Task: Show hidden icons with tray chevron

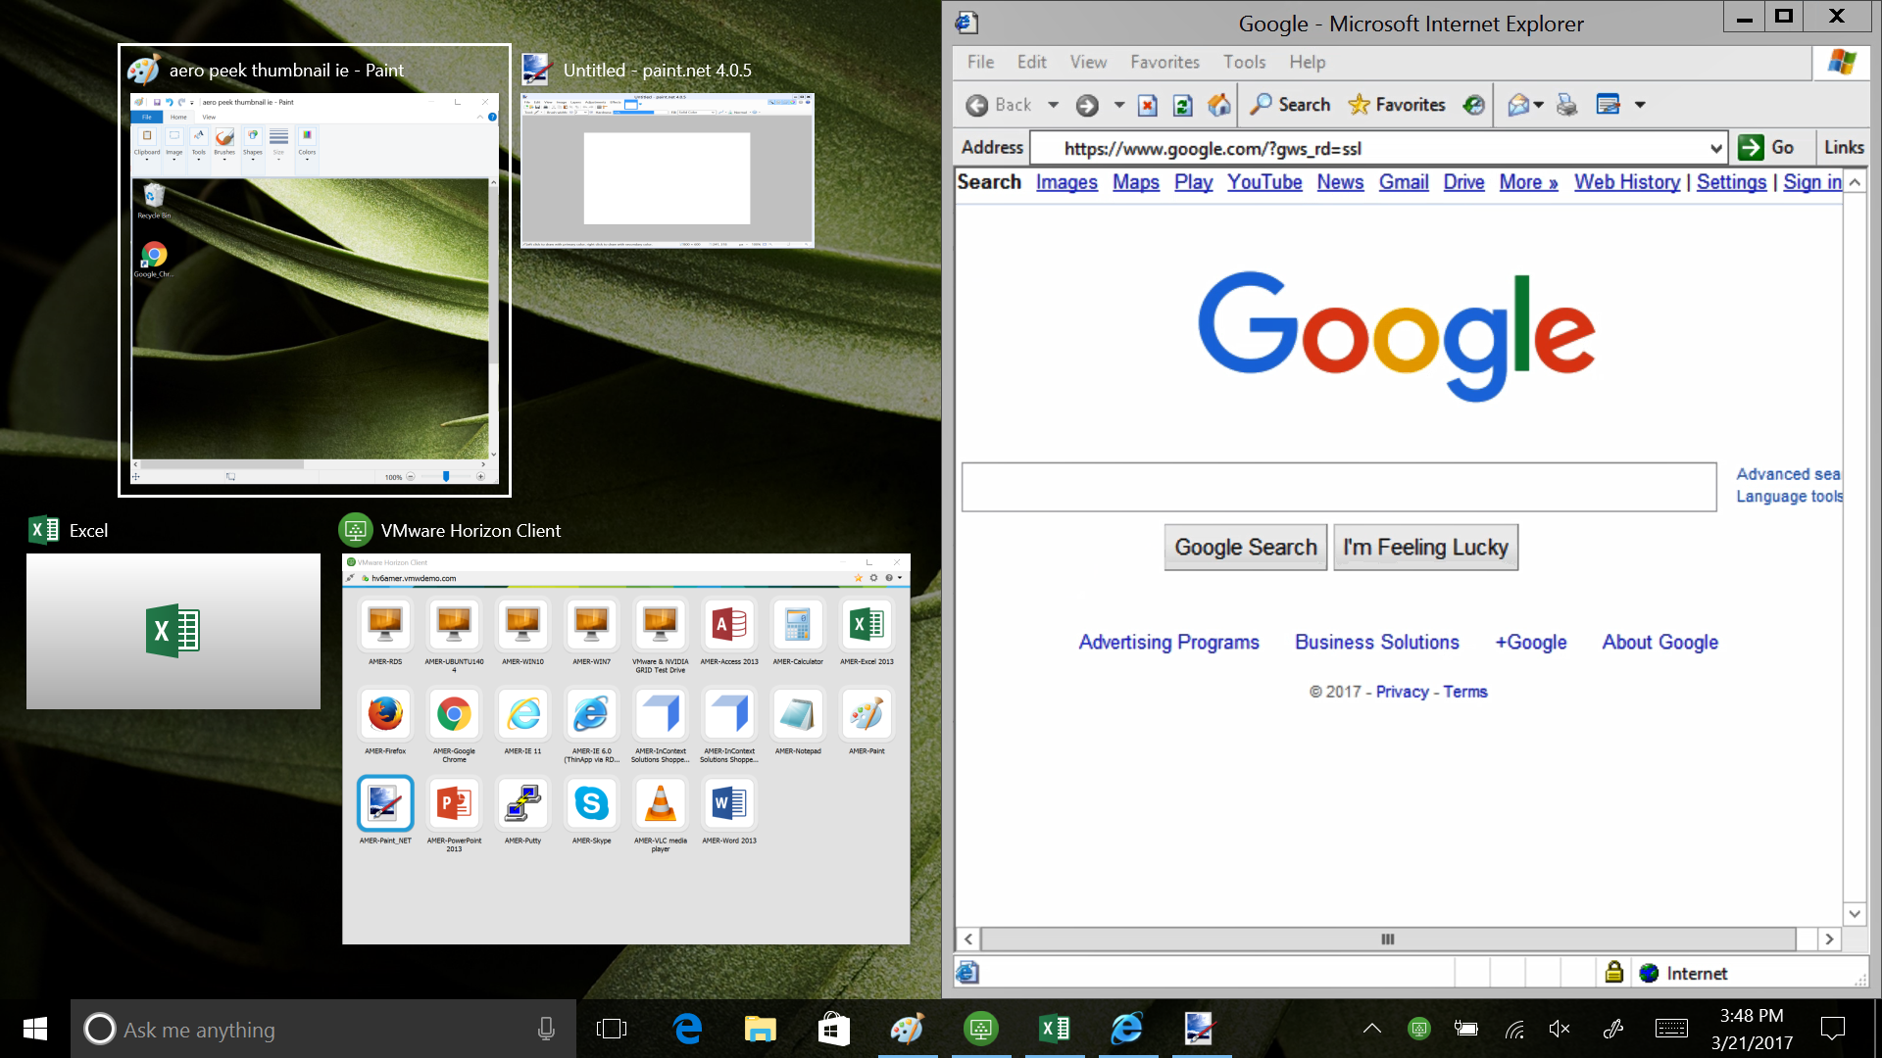Action: pyautogui.click(x=1371, y=1030)
